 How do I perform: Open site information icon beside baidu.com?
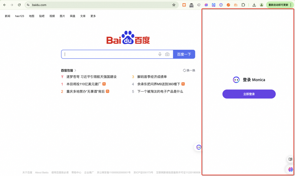(28, 5)
